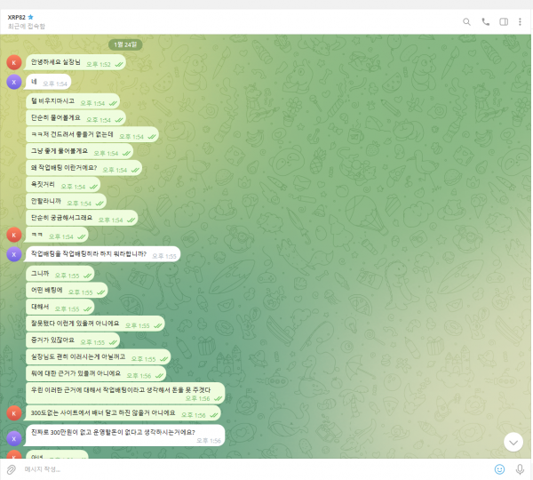
Task: Click X avatar beside the 네 message
Action: pos(13,82)
